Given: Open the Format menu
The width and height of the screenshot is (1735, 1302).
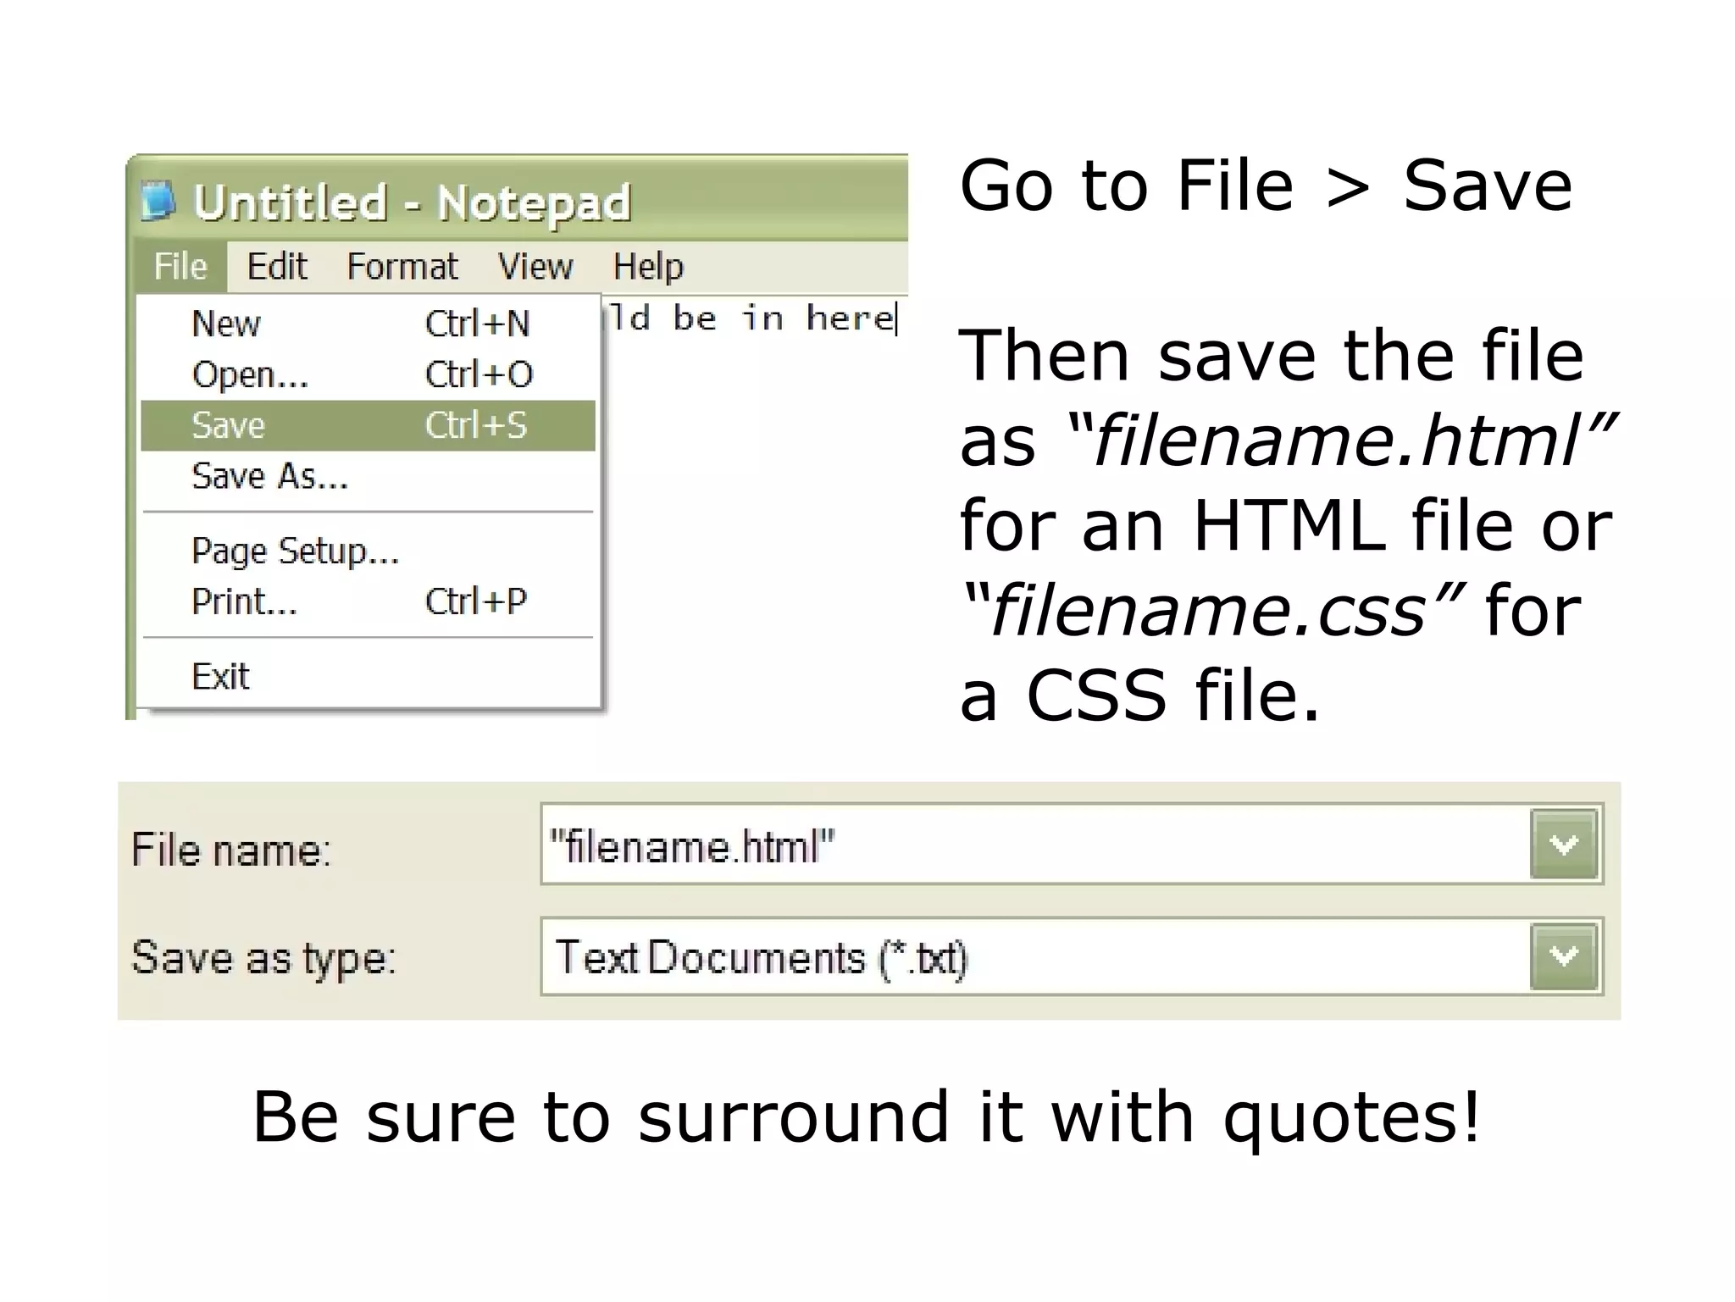Looking at the screenshot, I should click(x=402, y=267).
